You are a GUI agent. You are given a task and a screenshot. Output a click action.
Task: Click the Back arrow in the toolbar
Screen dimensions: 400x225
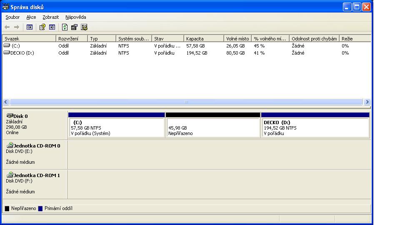(7, 27)
